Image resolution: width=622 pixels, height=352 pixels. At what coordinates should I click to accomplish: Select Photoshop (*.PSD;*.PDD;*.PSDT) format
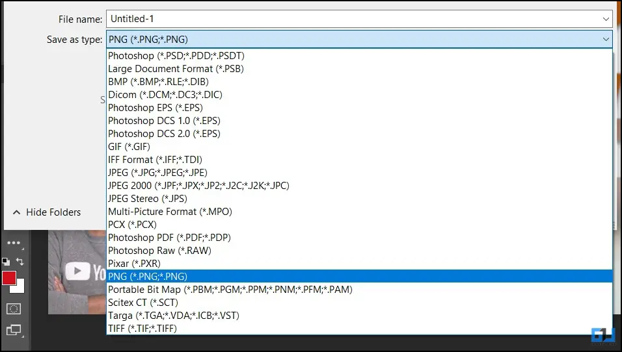(359, 56)
